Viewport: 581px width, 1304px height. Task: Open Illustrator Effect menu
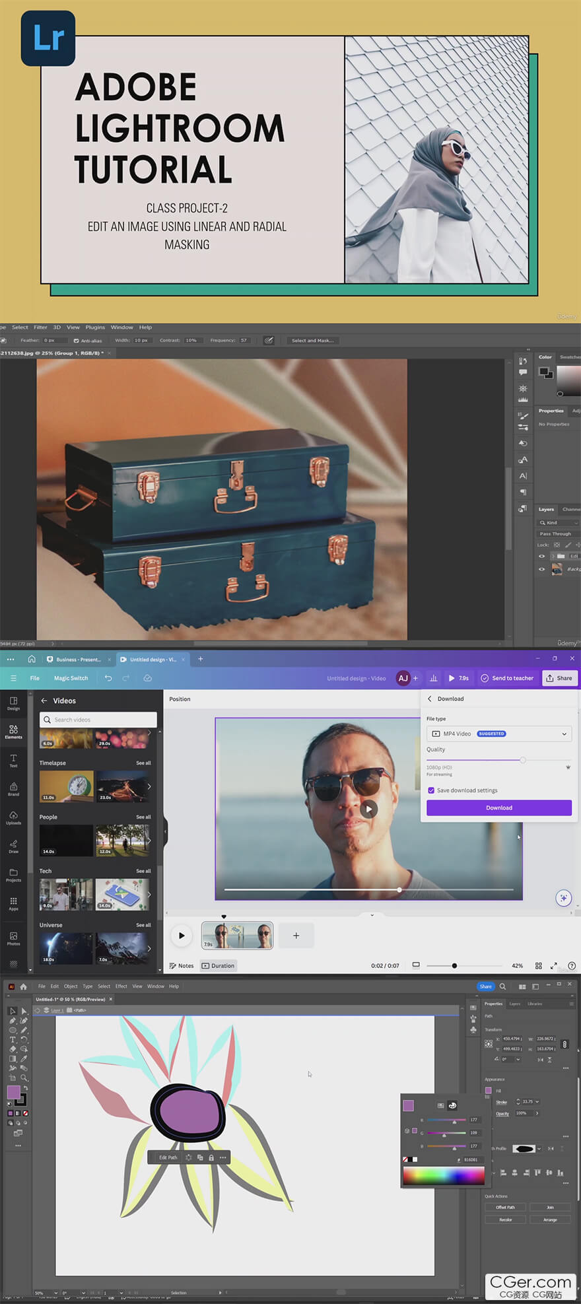pos(121,986)
